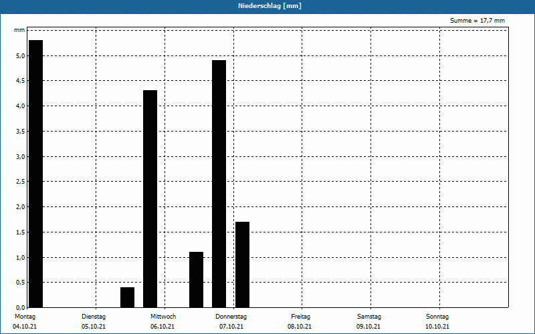Click the 2,5 y-axis value

tap(21, 182)
